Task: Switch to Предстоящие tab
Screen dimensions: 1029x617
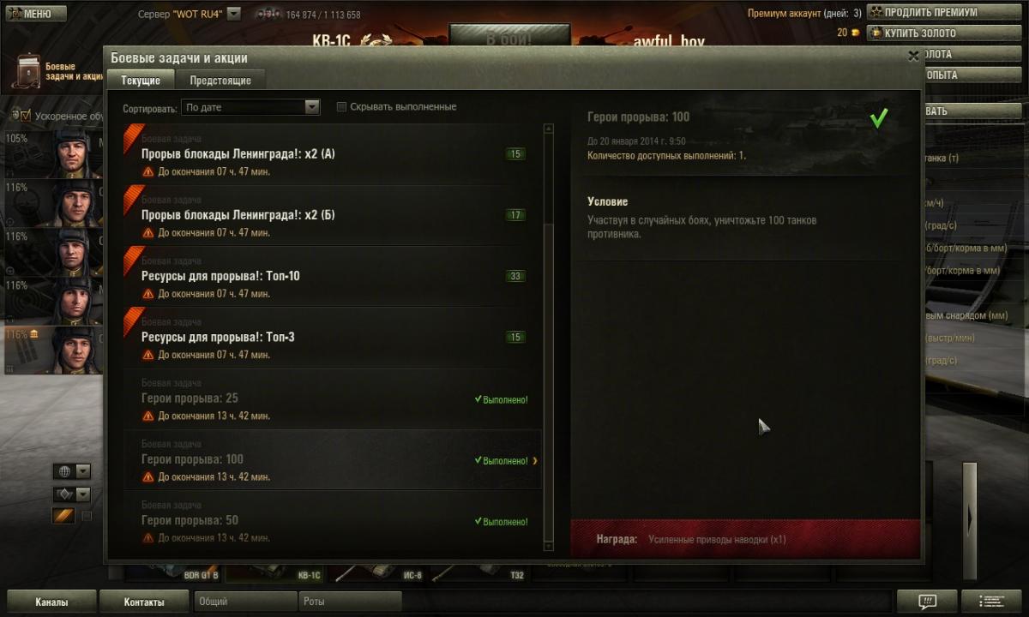Action: [220, 80]
